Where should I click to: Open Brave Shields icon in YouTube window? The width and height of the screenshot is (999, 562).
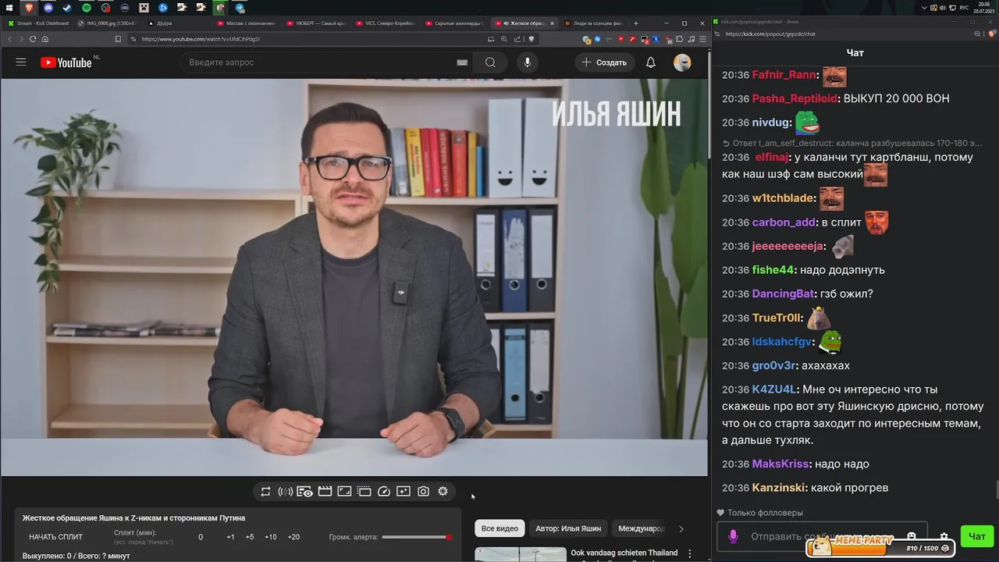(x=531, y=39)
